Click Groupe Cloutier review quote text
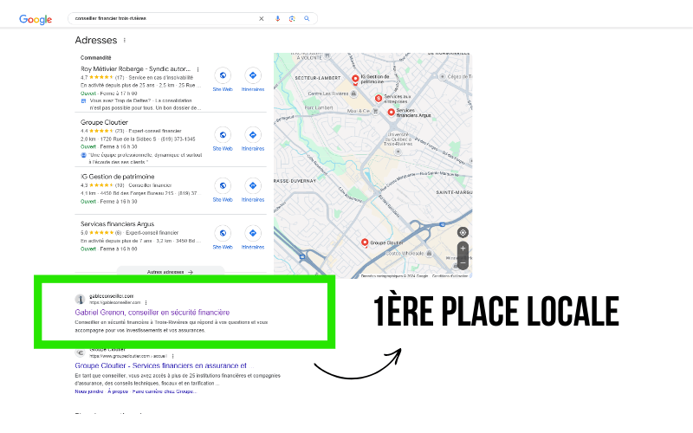The image size is (693, 433). point(146,158)
